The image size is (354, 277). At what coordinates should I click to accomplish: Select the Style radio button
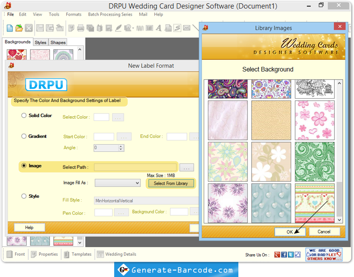(x=24, y=196)
